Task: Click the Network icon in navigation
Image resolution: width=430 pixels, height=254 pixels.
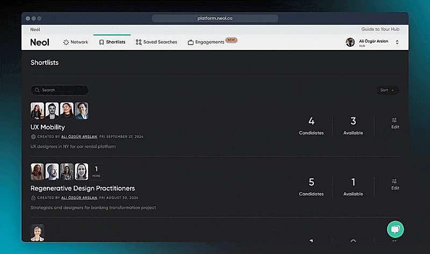Action: point(66,42)
